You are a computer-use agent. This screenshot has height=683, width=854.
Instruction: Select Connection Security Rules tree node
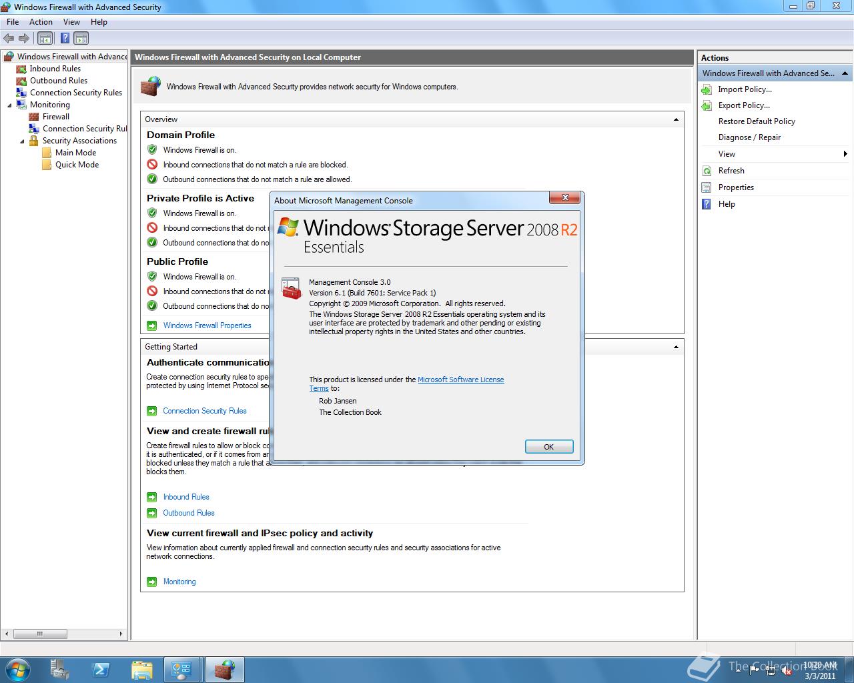pyautogui.click(x=76, y=93)
